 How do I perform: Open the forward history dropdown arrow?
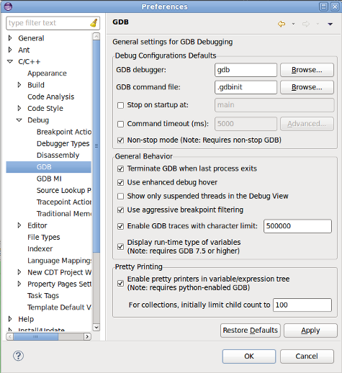318,24
